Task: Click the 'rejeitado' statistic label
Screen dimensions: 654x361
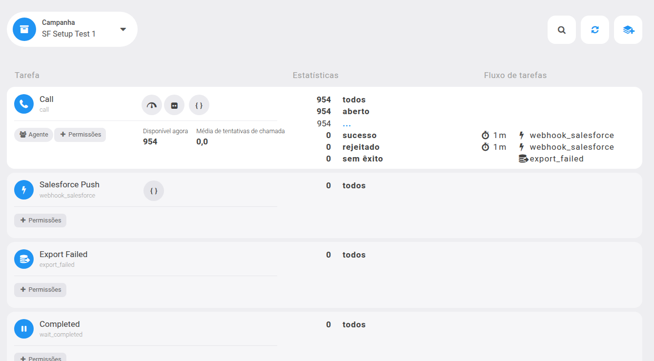Action: 361,147
